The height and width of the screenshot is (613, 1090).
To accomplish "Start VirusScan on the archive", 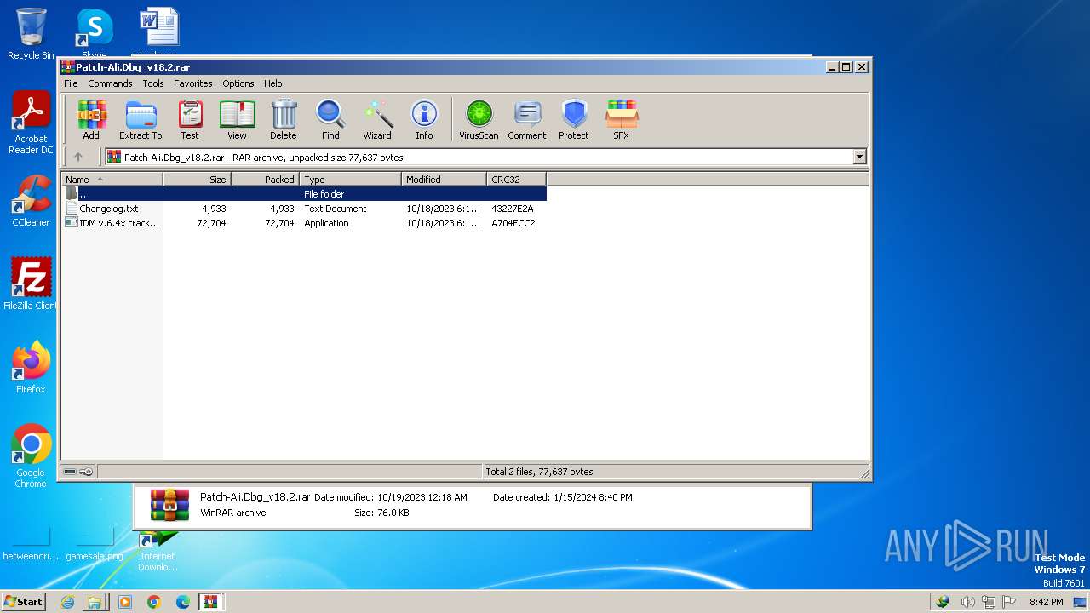I will click(479, 119).
